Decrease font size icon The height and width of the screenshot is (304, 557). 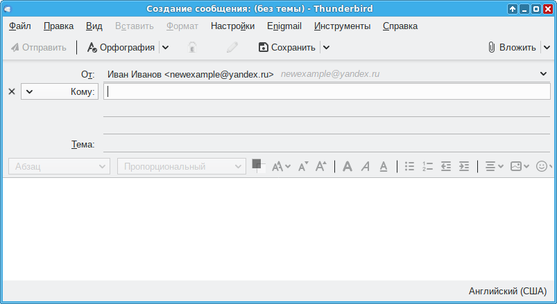pyautogui.click(x=303, y=166)
